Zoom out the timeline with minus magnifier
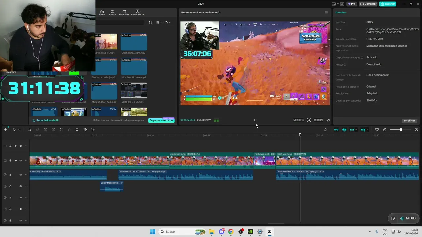 tap(385, 130)
